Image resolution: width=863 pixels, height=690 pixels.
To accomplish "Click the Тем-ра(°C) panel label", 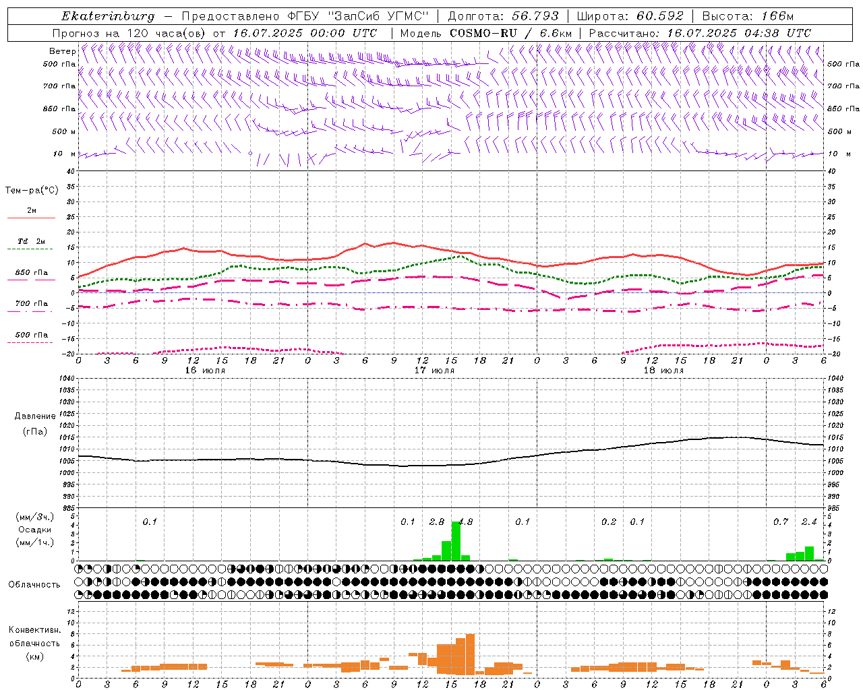I will click(32, 191).
